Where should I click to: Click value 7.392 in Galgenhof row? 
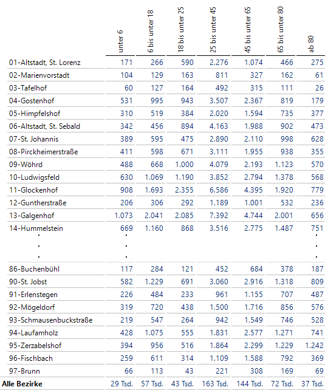pyautogui.click(x=219, y=216)
